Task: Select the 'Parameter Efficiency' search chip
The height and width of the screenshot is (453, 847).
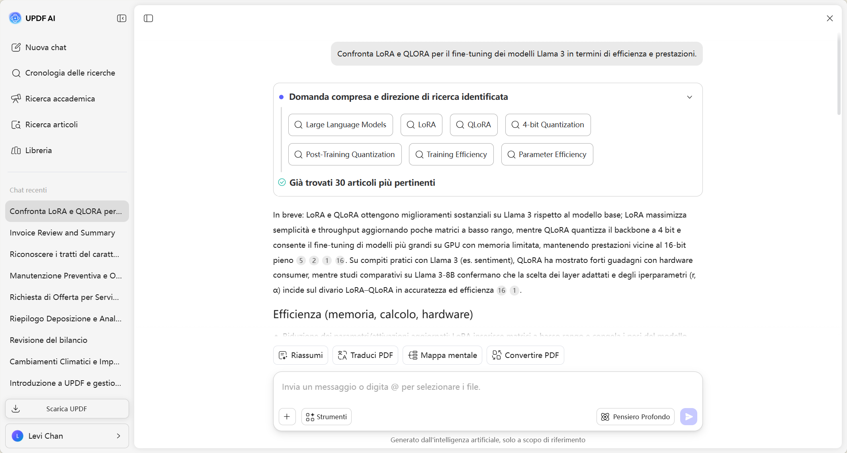Action: click(547, 154)
